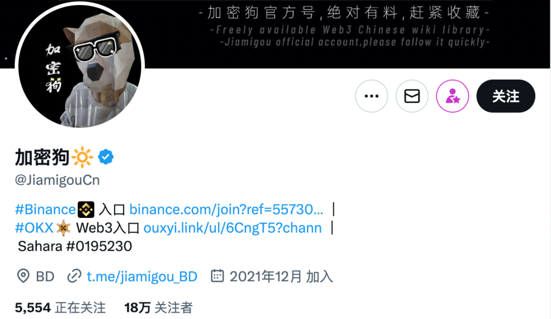Click the location pin icon beside BD

click(x=23, y=276)
